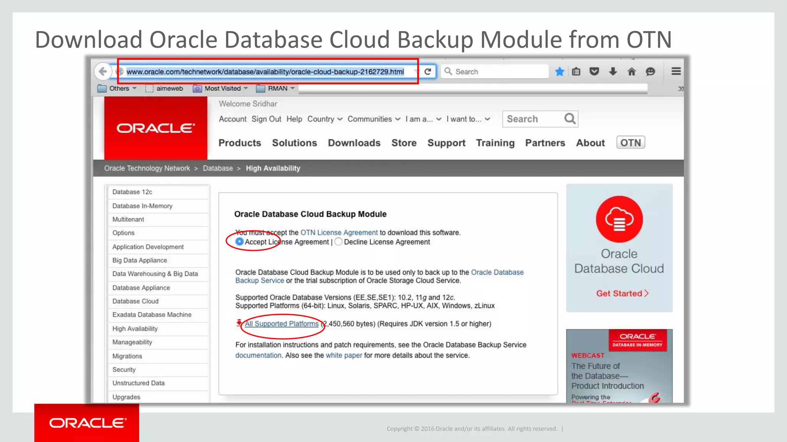
Task: Click the High Availability breadcrumb
Action: point(273,168)
